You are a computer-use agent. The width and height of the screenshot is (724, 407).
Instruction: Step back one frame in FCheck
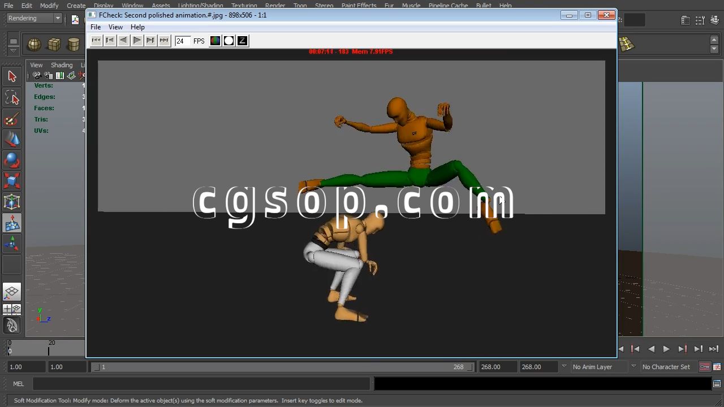[110, 41]
